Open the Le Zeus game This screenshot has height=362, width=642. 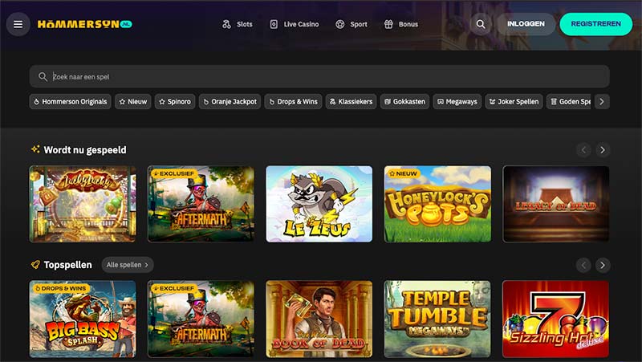[319, 204]
